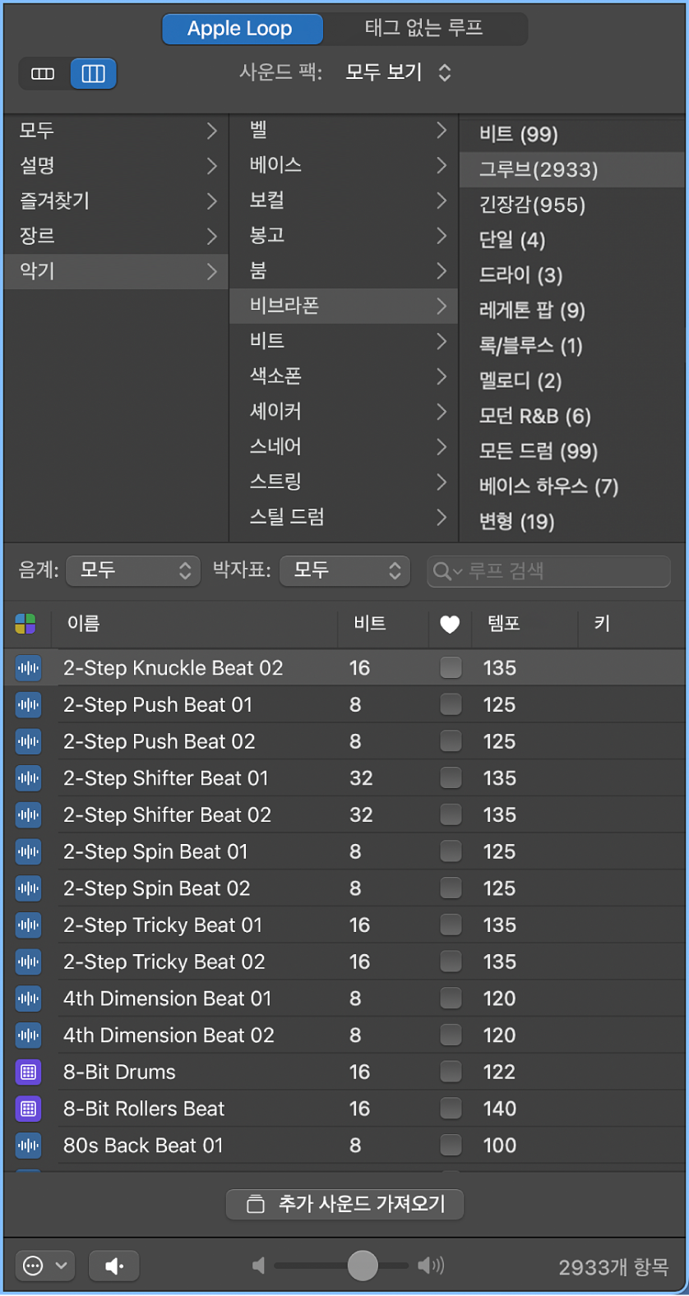The image size is (689, 1296).
Task: Mark 4th Dimension Beat 01 as favorite
Action: 451,999
